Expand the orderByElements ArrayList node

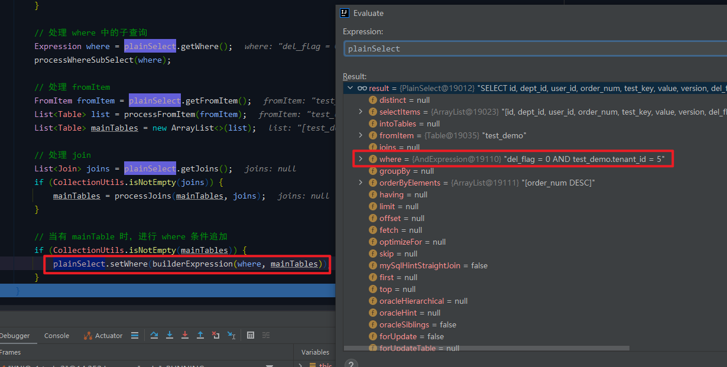coord(361,183)
